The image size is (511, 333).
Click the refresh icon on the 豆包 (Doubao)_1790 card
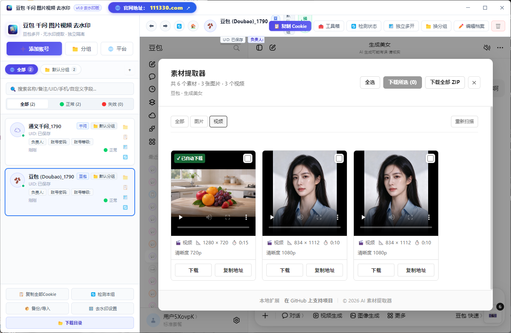coord(125,208)
